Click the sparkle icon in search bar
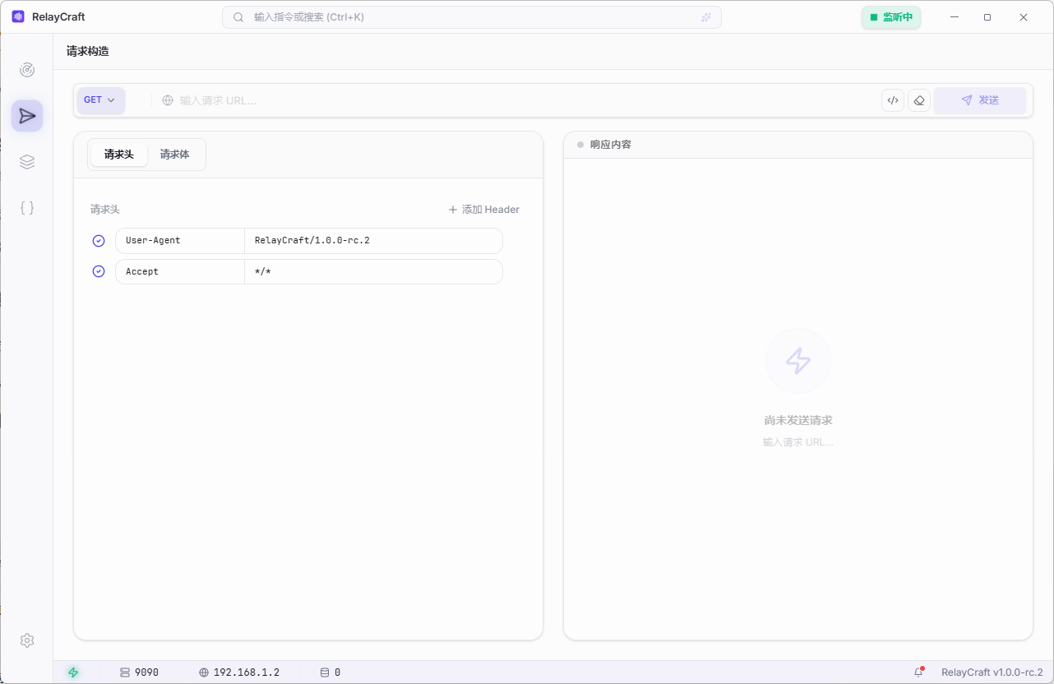The height and width of the screenshot is (684, 1054). pos(705,17)
